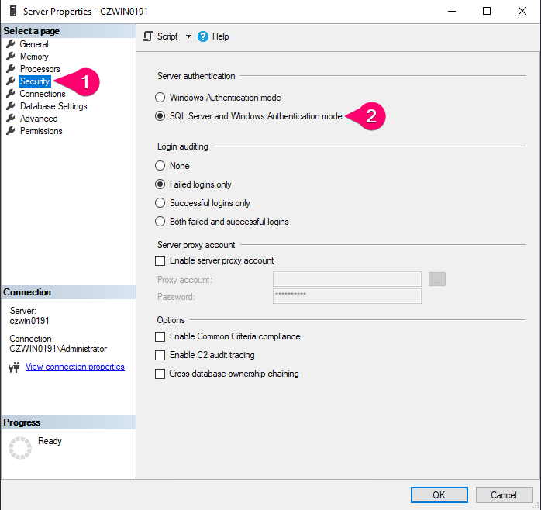Open the Processors page
The image size is (541, 510).
coord(40,69)
